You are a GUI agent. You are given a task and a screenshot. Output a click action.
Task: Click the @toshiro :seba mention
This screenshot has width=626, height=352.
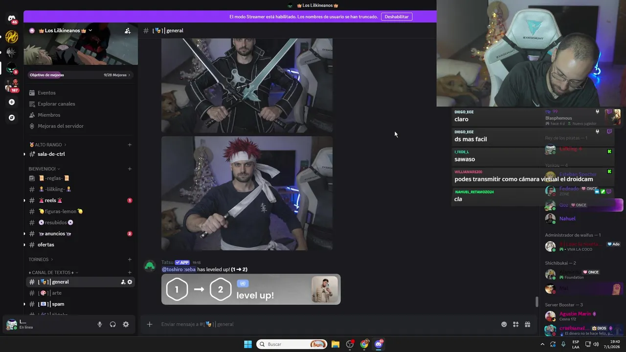179,269
